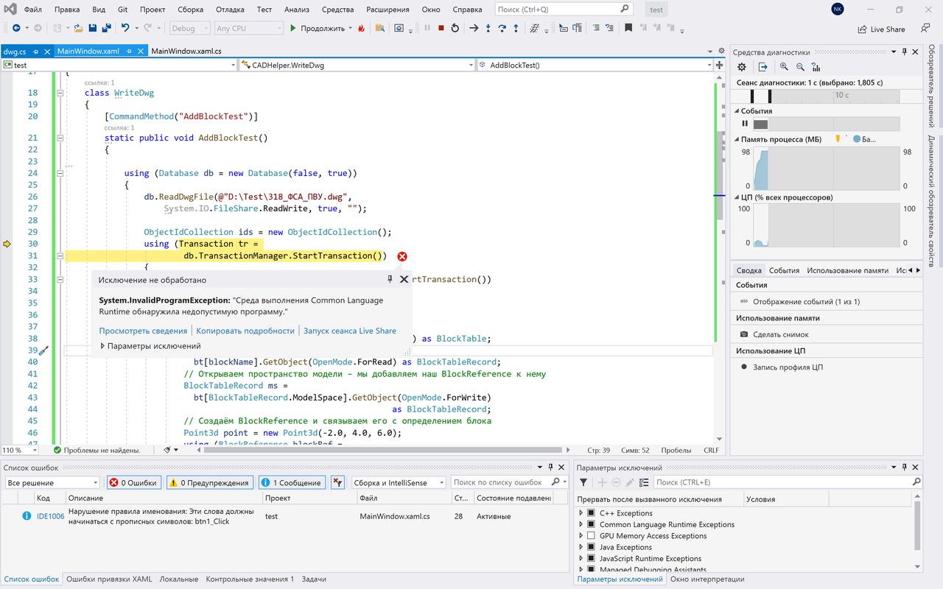The height and width of the screenshot is (589, 943).
Task: Open the Расширения menu
Action: coord(388,10)
